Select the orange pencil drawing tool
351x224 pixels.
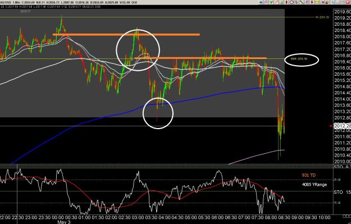click(276, 2)
